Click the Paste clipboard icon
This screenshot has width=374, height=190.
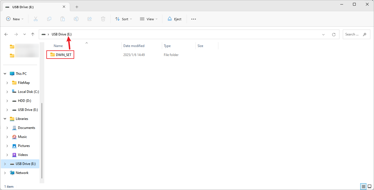63,19
